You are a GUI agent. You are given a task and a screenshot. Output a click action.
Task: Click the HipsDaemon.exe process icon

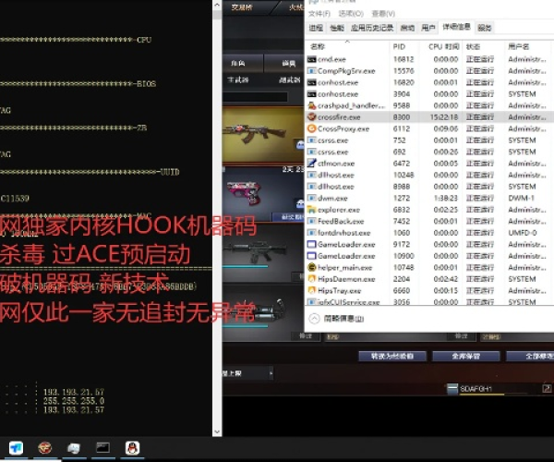click(x=312, y=279)
